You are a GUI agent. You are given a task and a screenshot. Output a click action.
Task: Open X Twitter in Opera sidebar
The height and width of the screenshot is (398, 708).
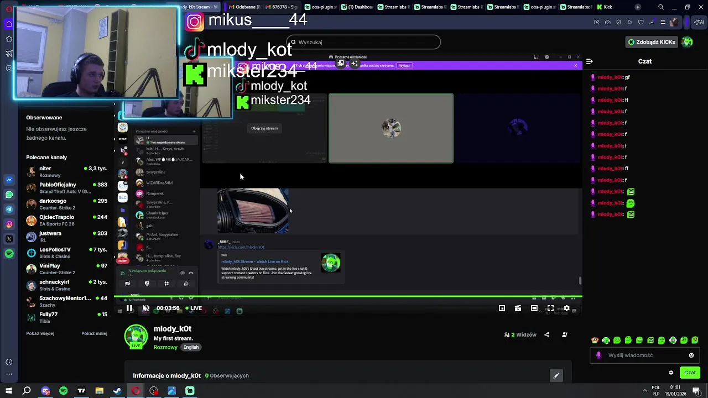coord(9,239)
